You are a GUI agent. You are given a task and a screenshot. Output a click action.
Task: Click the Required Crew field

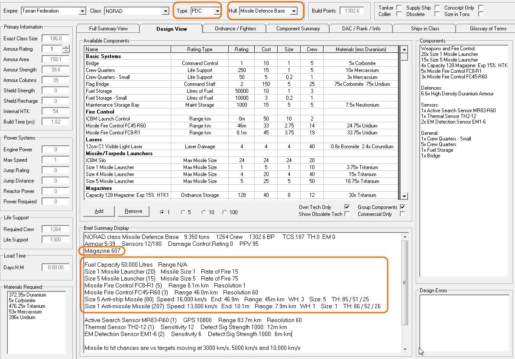click(x=55, y=229)
